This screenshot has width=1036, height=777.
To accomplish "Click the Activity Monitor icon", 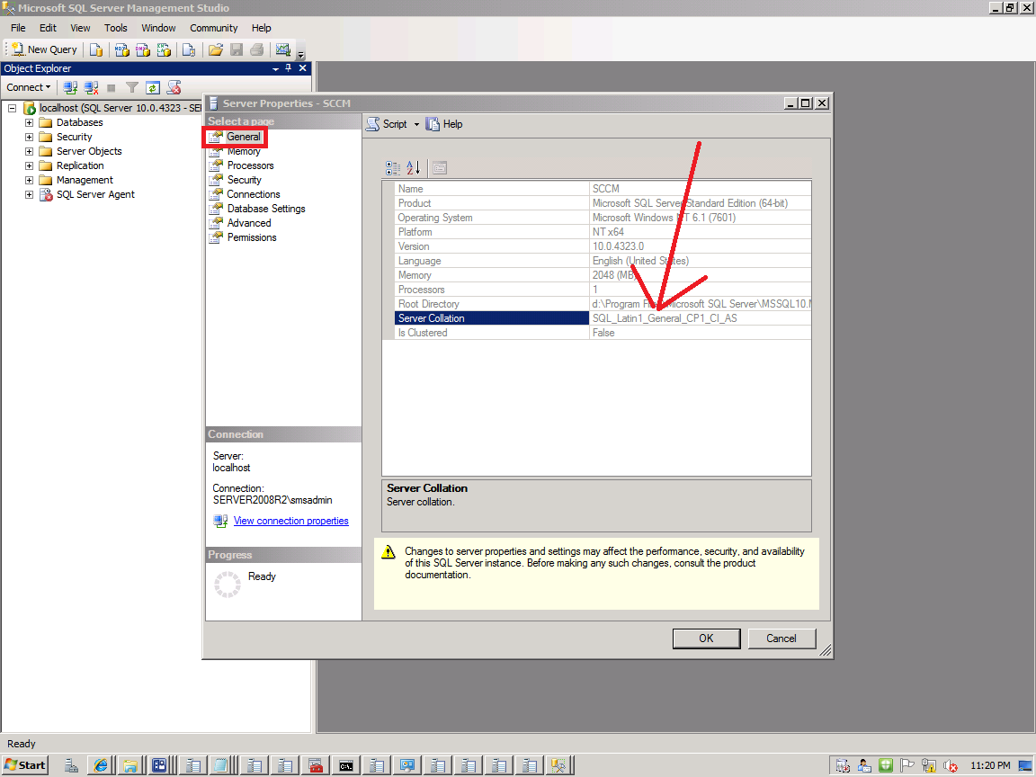I will (x=282, y=49).
